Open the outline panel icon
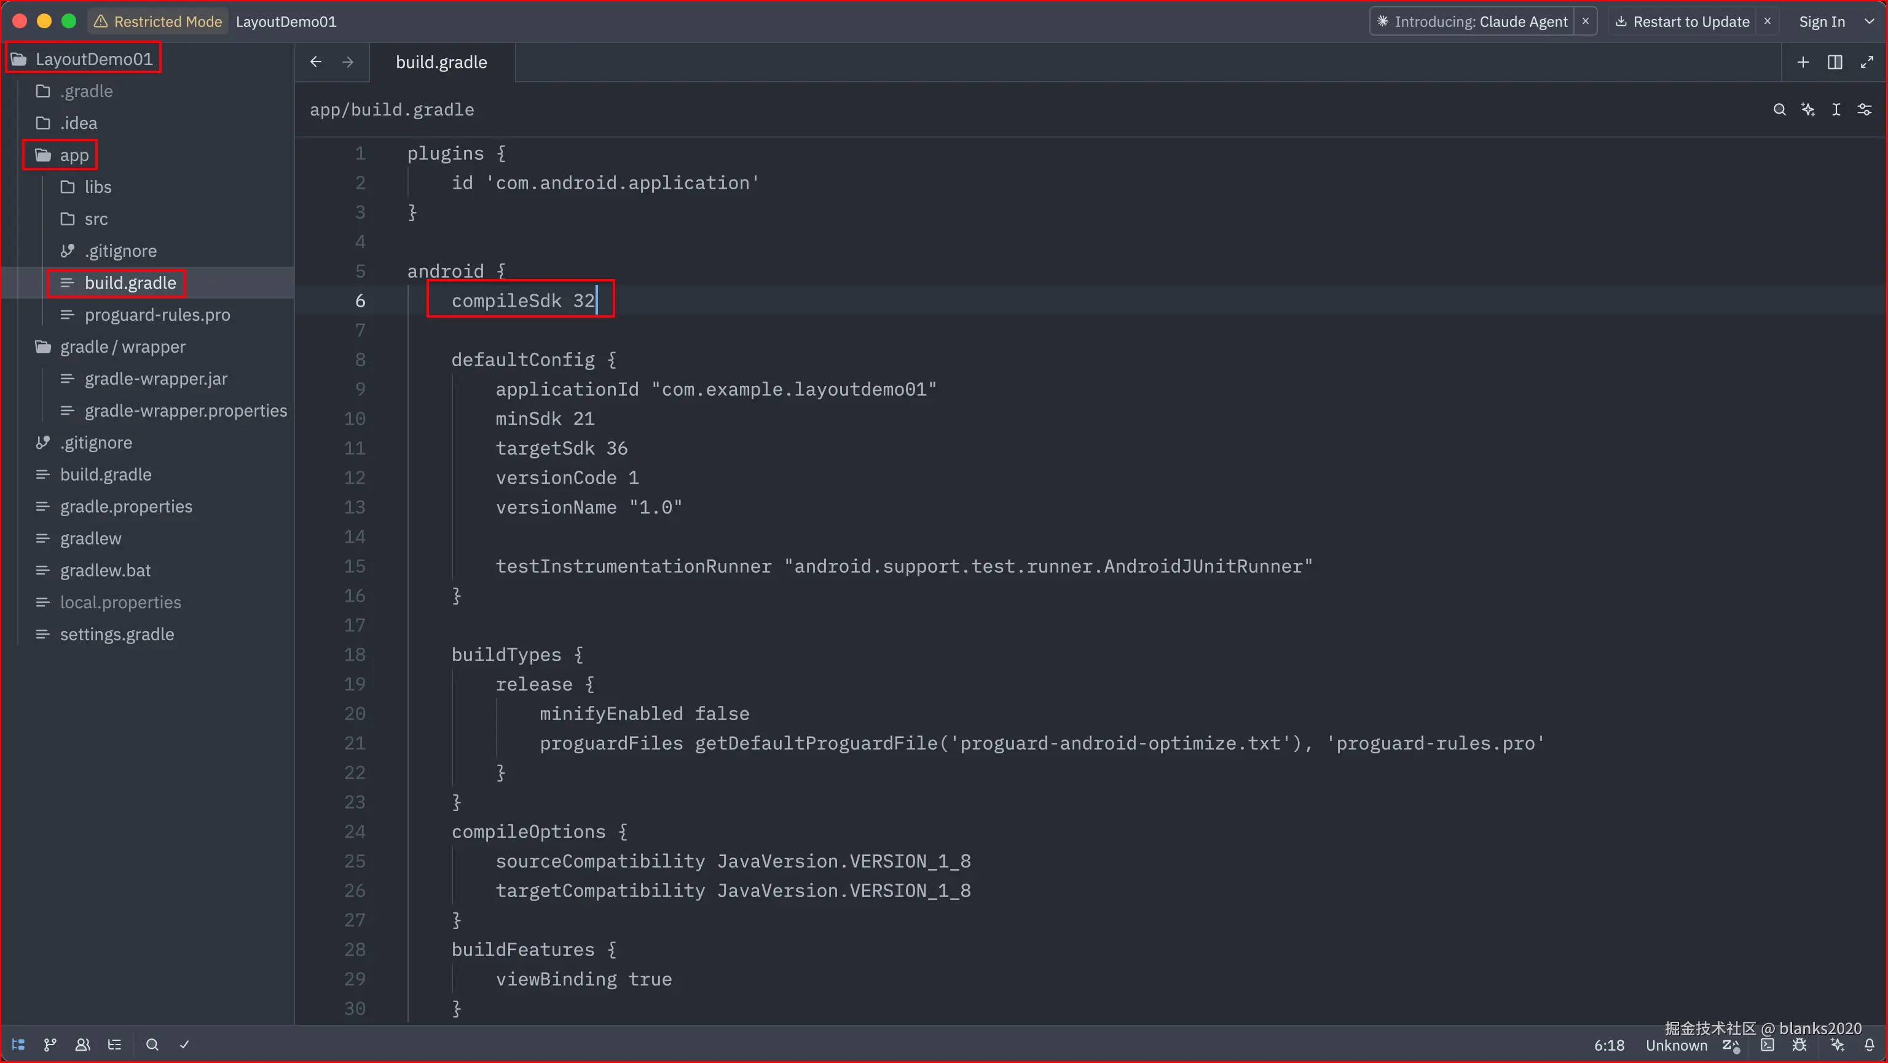The image size is (1888, 1063). (114, 1045)
